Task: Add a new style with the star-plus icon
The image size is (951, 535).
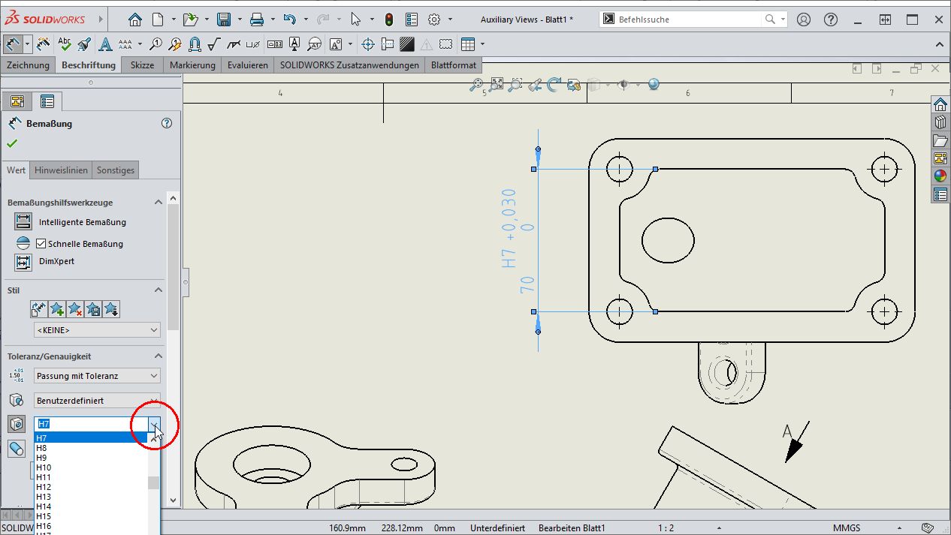Action: click(57, 309)
